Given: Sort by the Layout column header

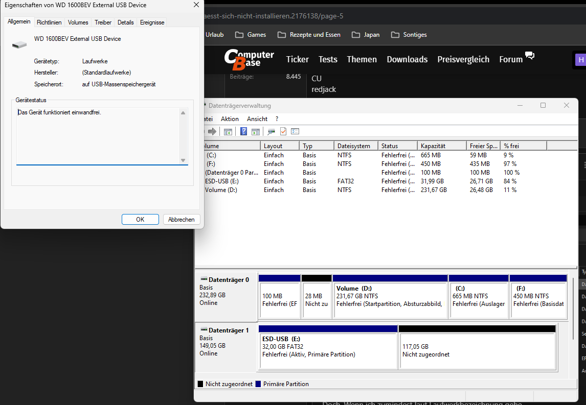Looking at the screenshot, I should 280,146.
